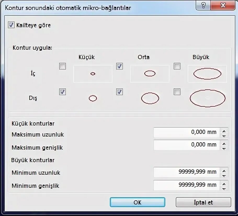Click the medium outer ellipse icon
Image resolution: width=238 pixels, height=216 pixels.
pyautogui.click(x=150, y=98)
